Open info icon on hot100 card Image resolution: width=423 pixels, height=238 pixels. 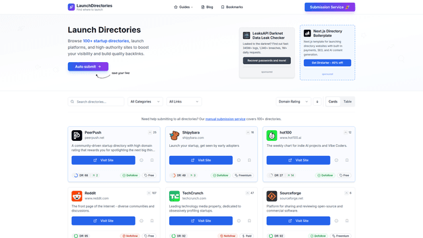click(x=336, y=160)
